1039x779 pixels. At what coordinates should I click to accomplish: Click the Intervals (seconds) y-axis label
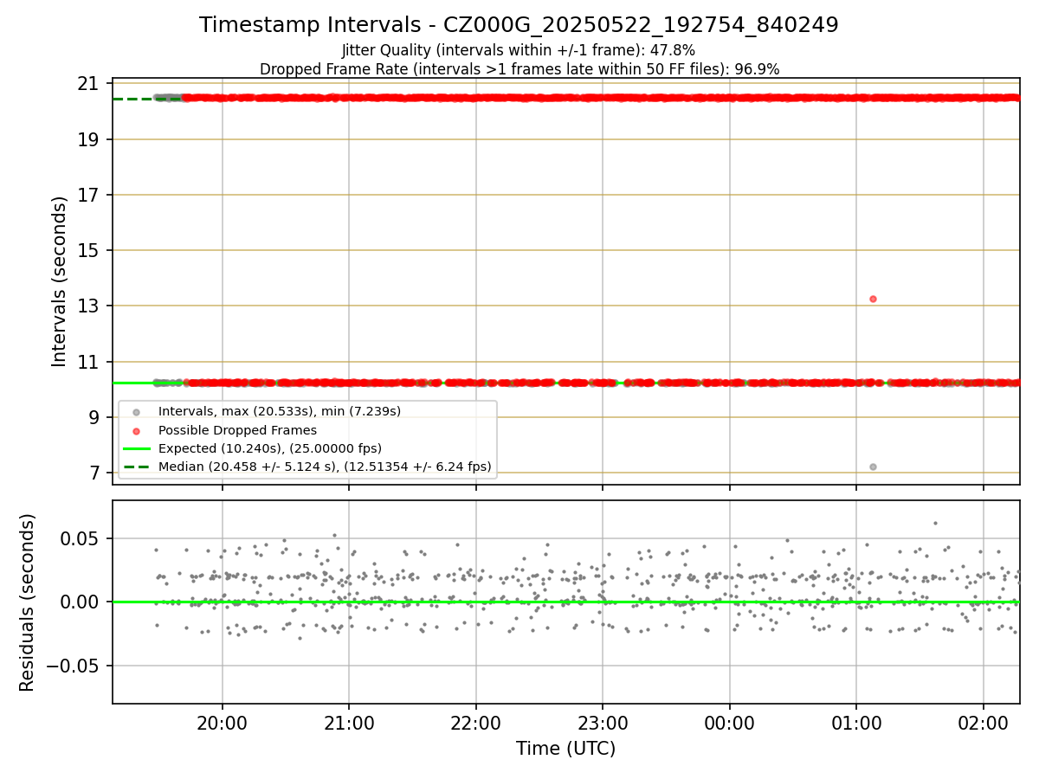pyautogui.click(x=60, y=281)
